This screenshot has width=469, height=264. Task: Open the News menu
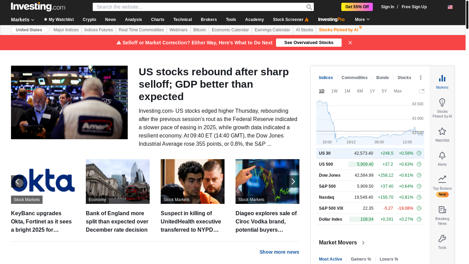(x=111, y=20)
